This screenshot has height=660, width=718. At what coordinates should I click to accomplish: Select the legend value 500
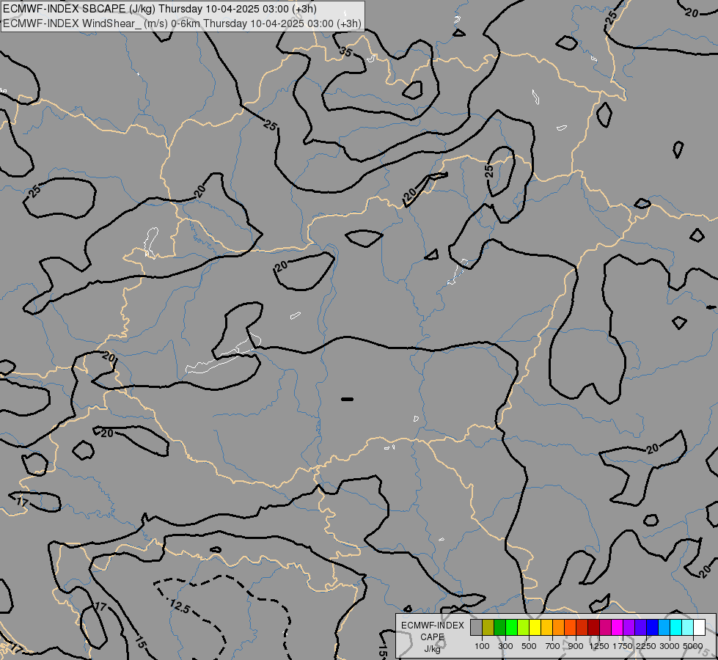[529, 646]
